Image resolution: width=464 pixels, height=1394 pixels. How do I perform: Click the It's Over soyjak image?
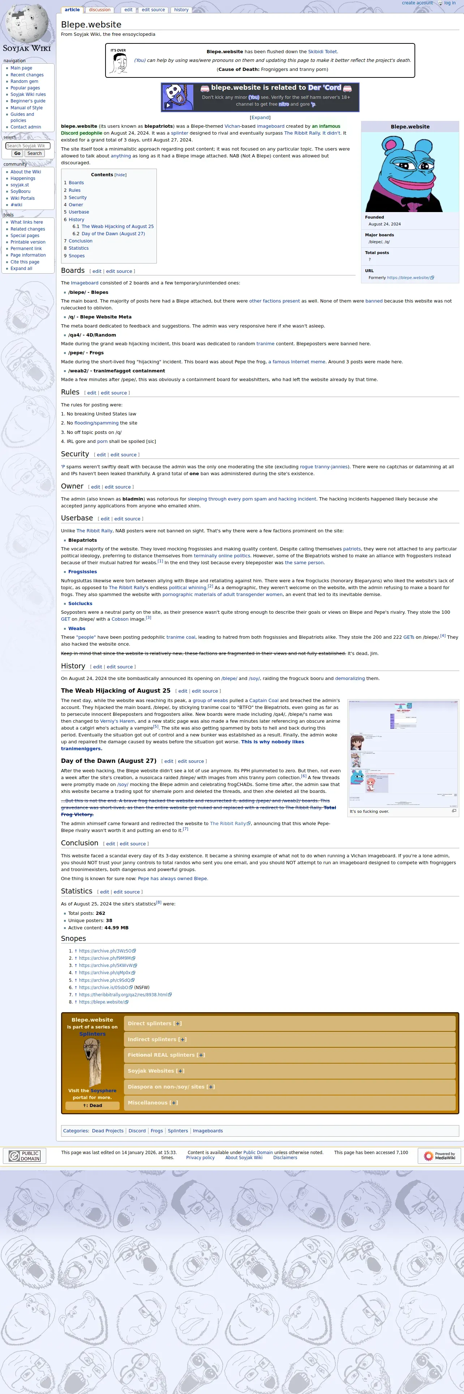tap(118, 60)
